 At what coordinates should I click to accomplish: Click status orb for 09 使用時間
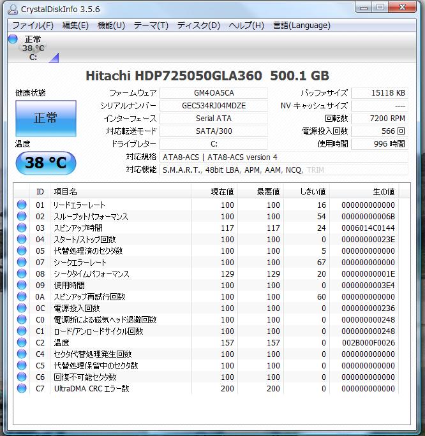(x=22, y=285)
